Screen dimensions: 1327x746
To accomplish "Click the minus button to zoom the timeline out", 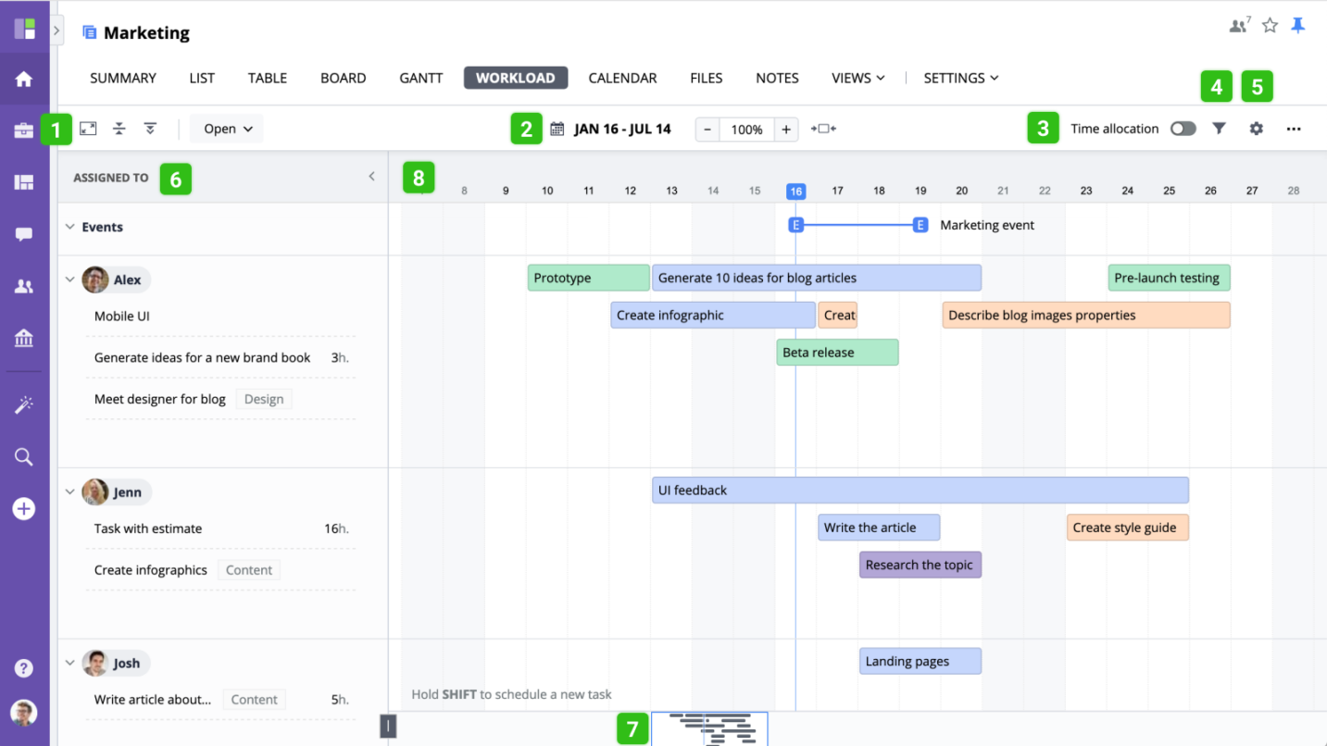I will 707,129.
